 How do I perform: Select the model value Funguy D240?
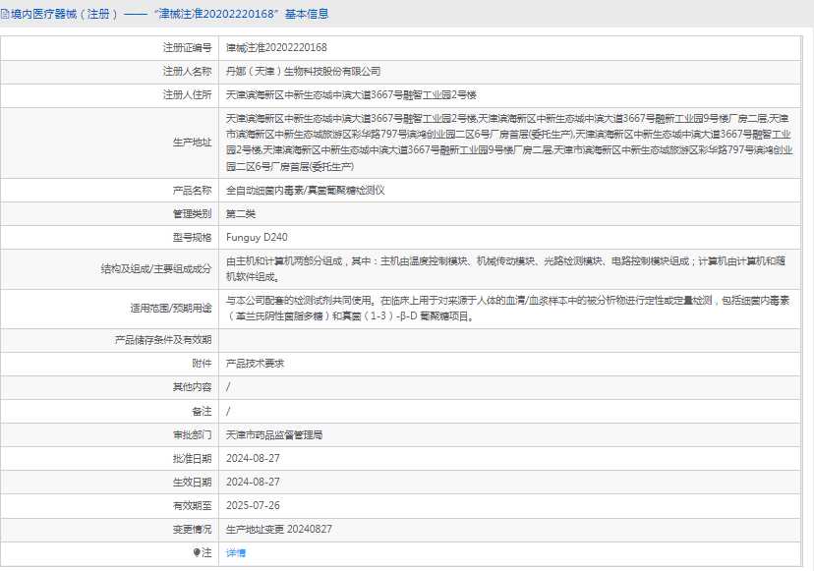click(x=257, y=237)
